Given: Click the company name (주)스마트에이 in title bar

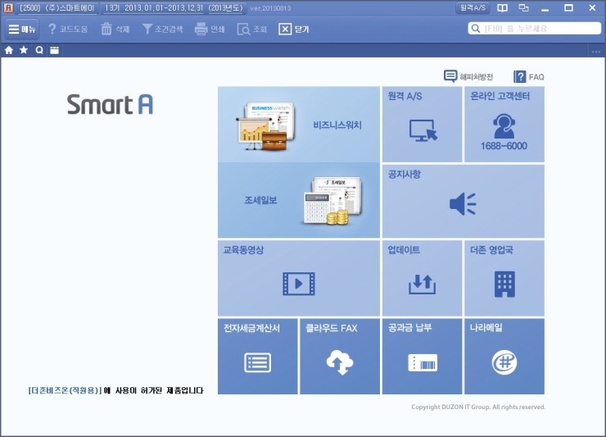Looking at the screenshot, I should coord(70,7).
